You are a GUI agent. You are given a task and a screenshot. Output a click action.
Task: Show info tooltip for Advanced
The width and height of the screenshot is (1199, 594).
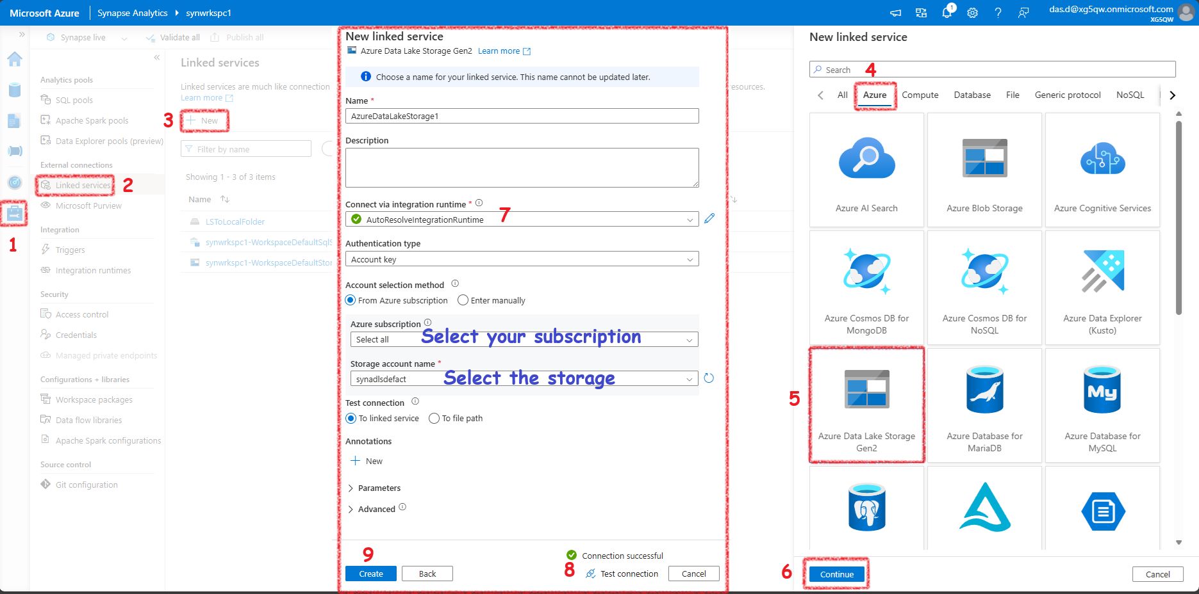coord(402,507)
